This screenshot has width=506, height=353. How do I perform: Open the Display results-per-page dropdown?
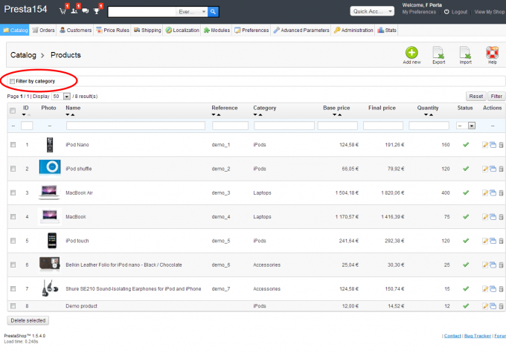(x=61, y=97)
